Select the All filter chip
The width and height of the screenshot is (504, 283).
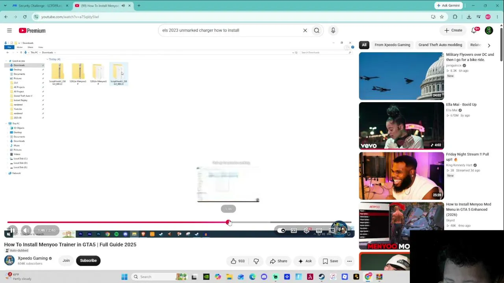[x=364, y=45]
